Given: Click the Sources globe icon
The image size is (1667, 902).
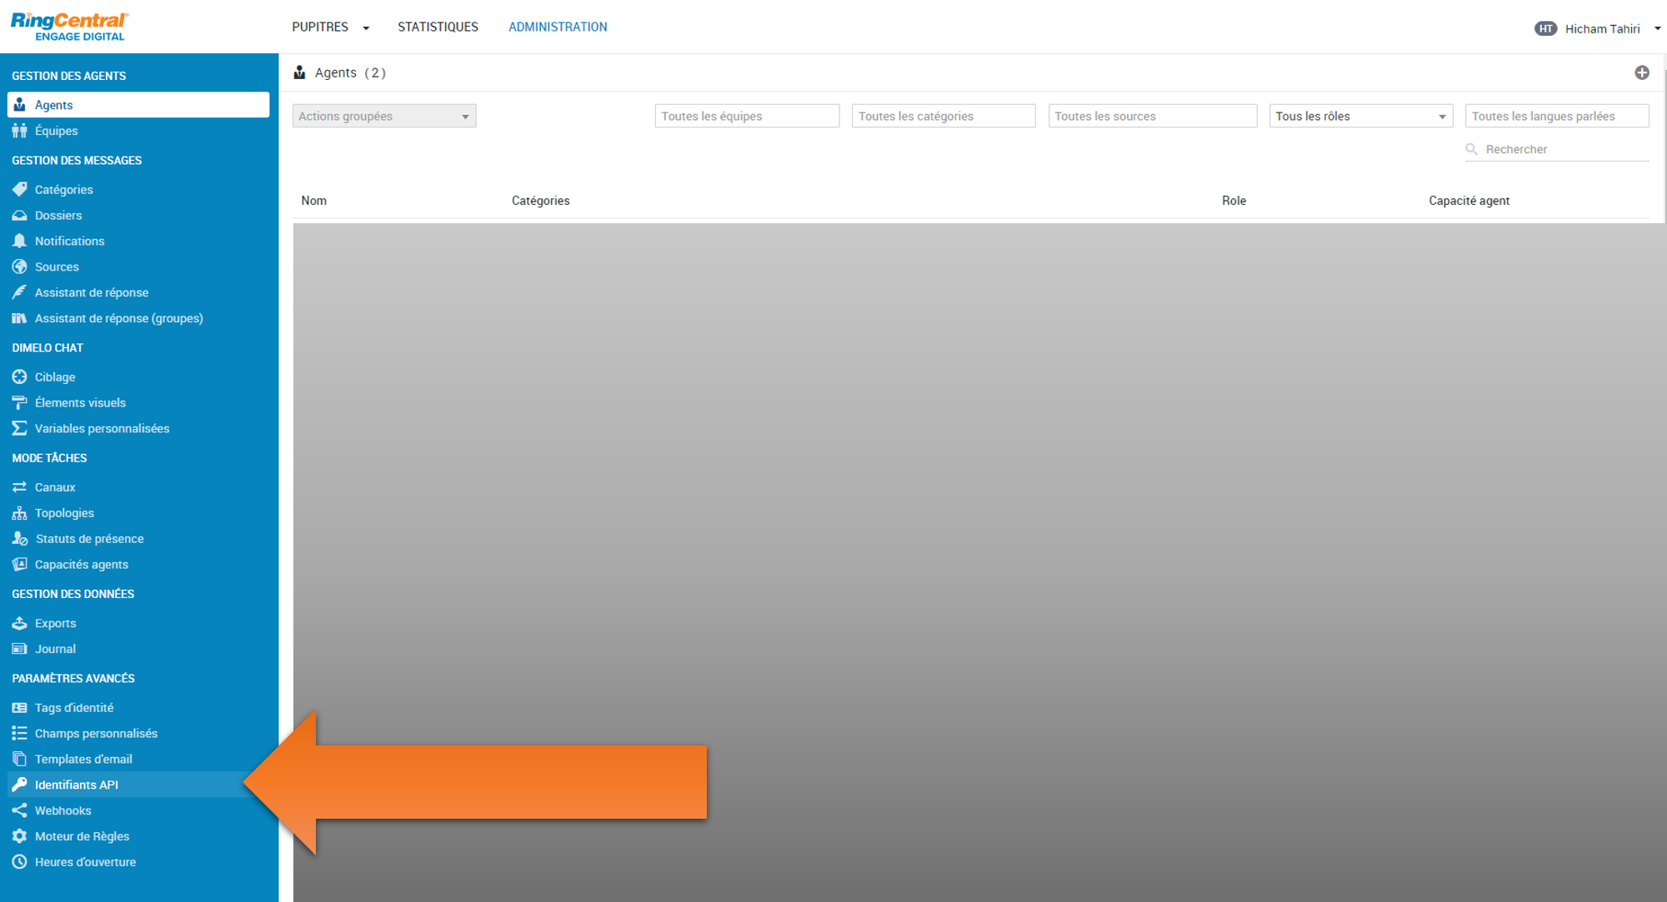Looking at the screenshot, I should pyautogui.click(x=19, y=267).
